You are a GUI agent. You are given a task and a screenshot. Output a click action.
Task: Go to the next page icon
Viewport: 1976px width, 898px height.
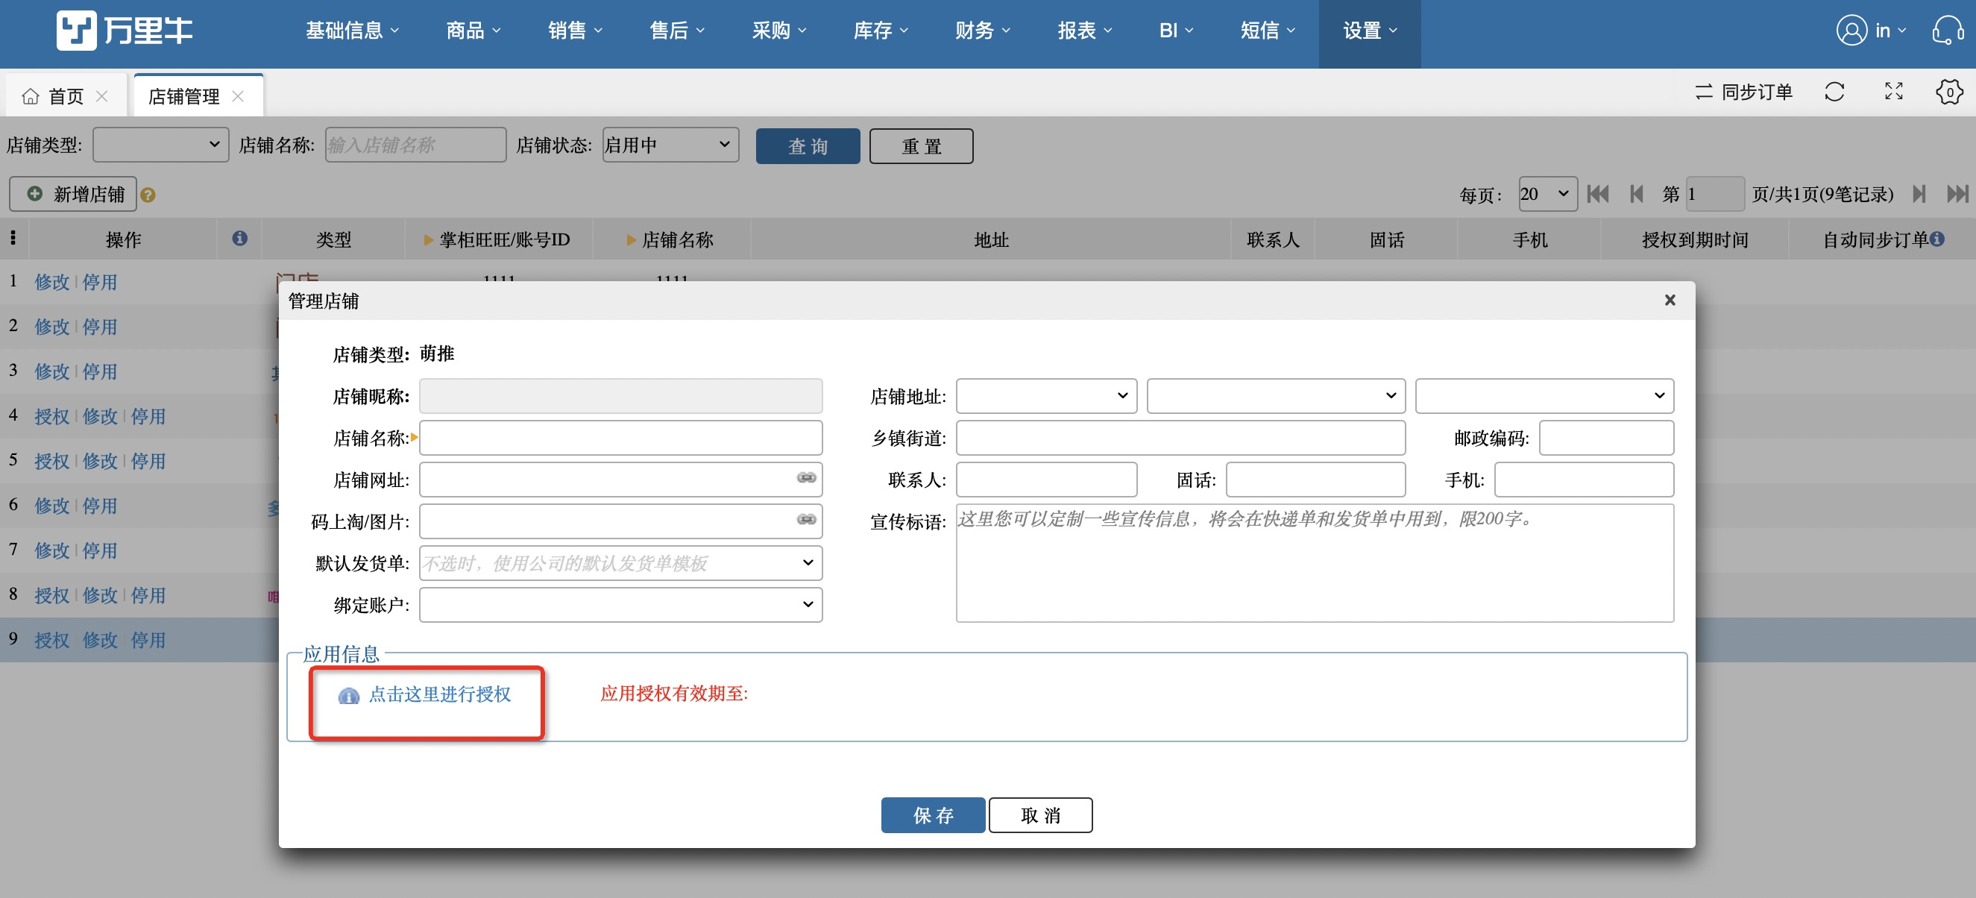pyautogui.click(x=1919, y=194)
